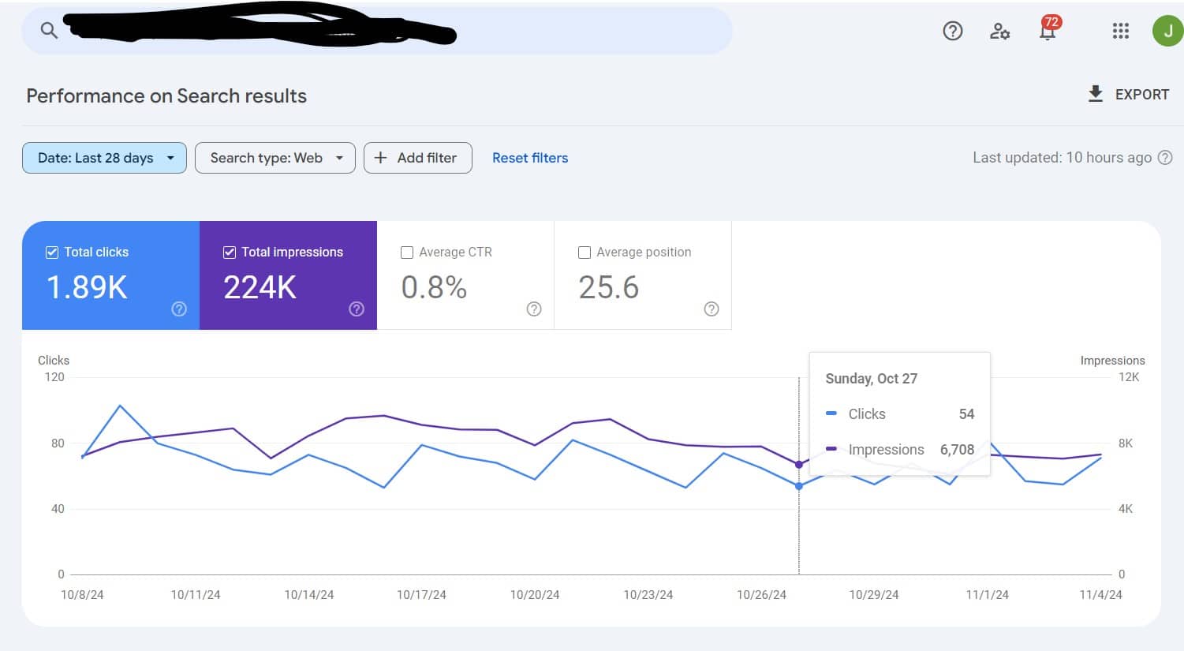Screen dimensions: 1184x651
Task: Click the Add filter button label
Action: [427, 158]
